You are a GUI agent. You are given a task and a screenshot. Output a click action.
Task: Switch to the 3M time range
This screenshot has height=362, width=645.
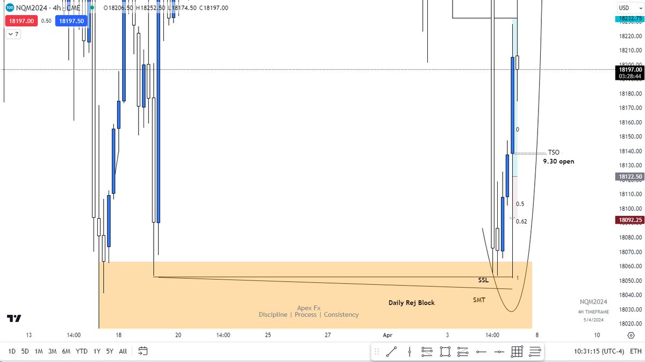tap(53, 351)
